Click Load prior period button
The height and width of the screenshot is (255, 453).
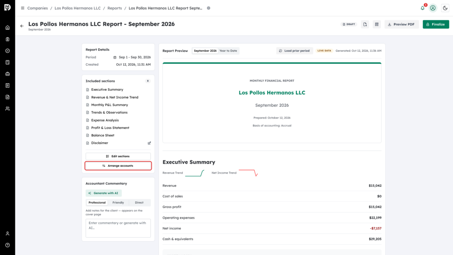click(x=294, y=50)
